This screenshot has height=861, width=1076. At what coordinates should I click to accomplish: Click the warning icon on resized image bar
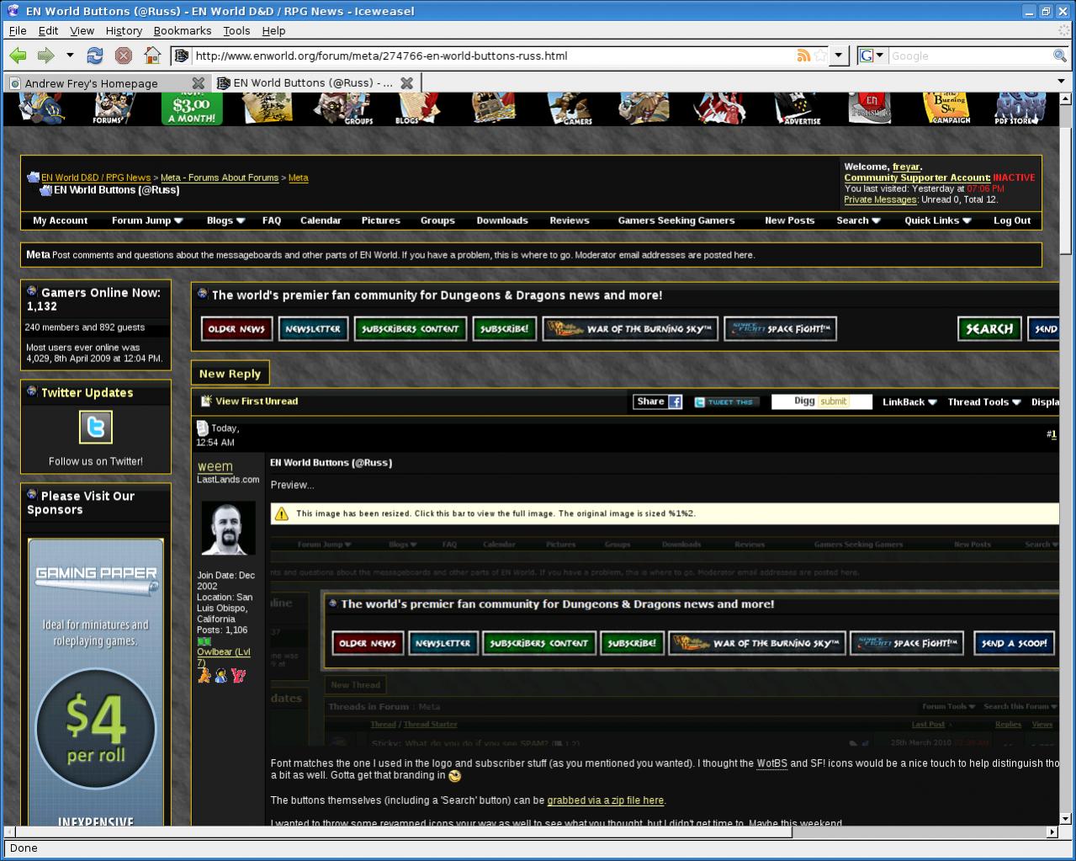281,513
